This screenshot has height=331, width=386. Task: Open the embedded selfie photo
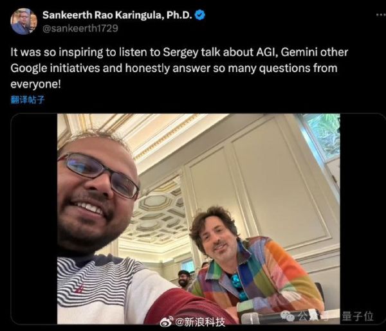click(198, 219)
